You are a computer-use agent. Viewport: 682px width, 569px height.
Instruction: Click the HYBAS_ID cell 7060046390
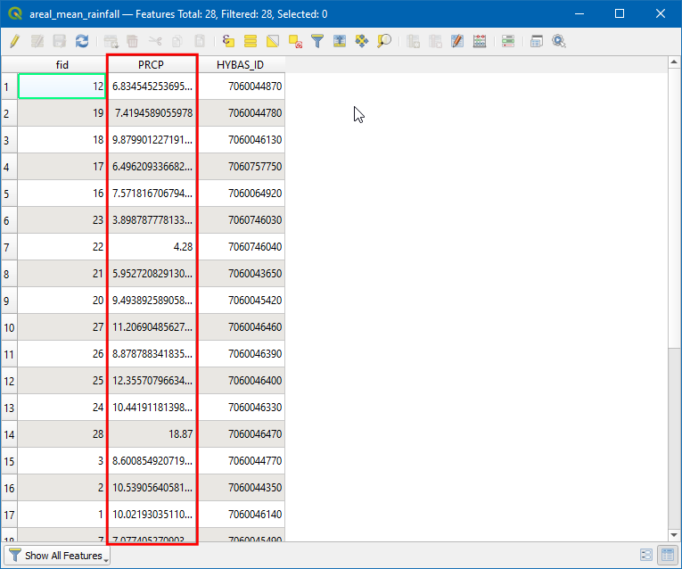(x=241, y=354)
